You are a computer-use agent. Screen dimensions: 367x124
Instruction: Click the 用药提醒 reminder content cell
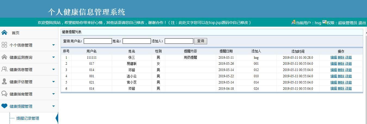click(191, 57)
